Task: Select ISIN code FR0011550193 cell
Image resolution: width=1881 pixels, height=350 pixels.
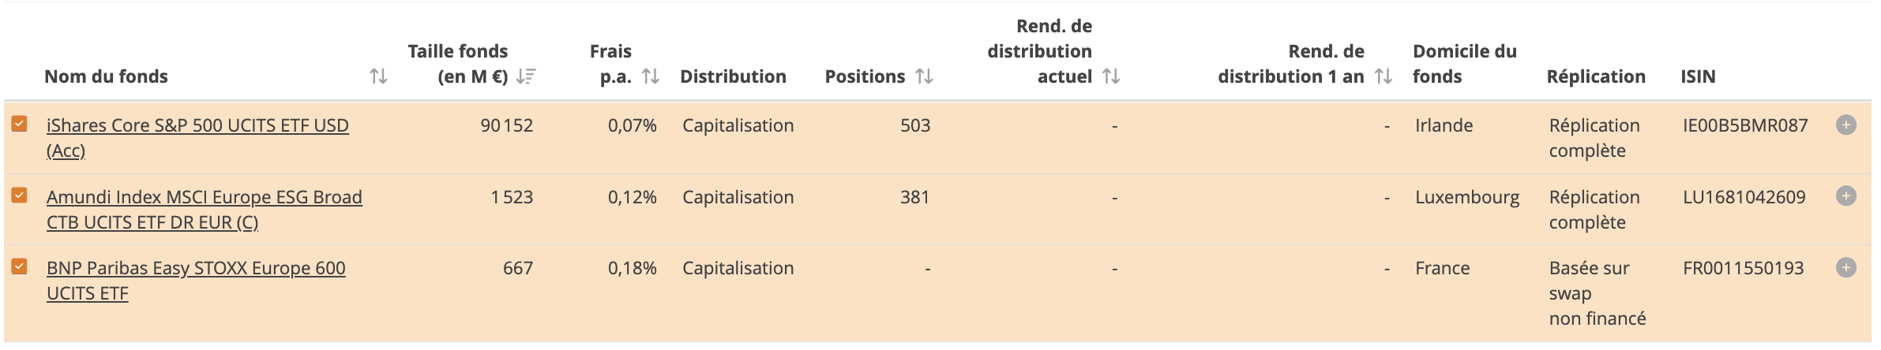Action: [x=1743, y=268]
